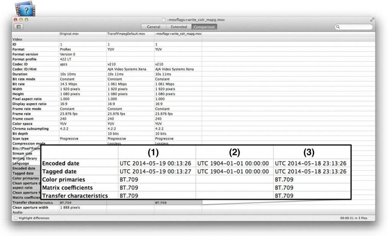The image size is (388, 236).
Task: Toggle the sidebar view button in toolbar
Action: point(19,27)
